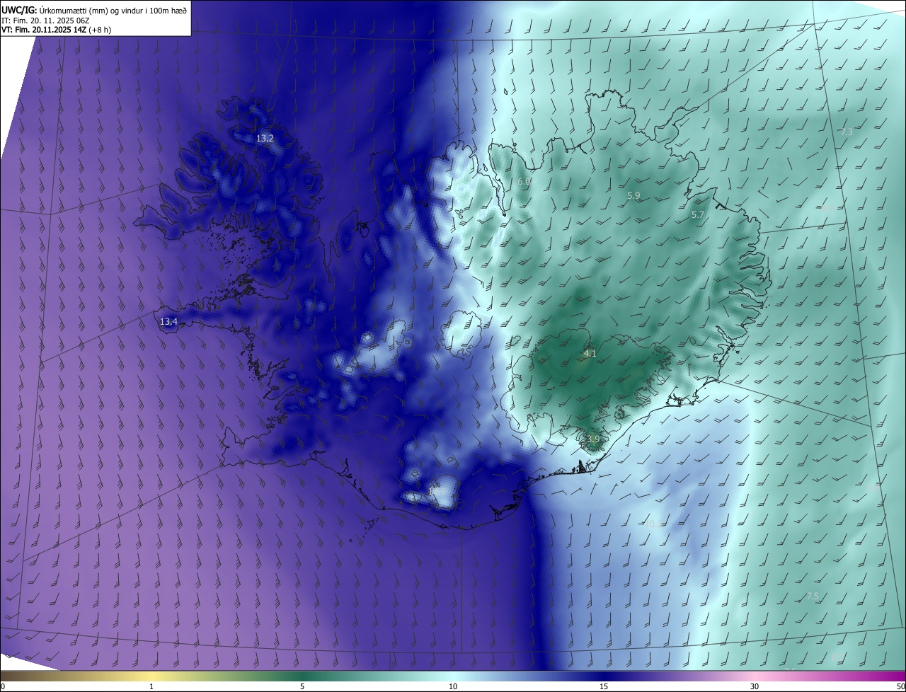Click the 7.5 value label on the map

click(813, 596)
